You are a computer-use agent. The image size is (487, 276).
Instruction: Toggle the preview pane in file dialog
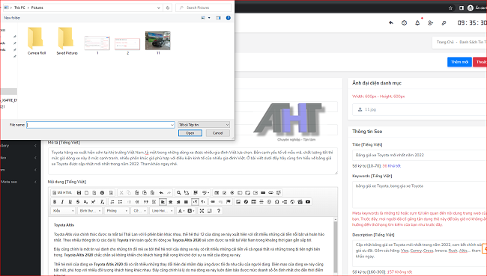(218, 18)
